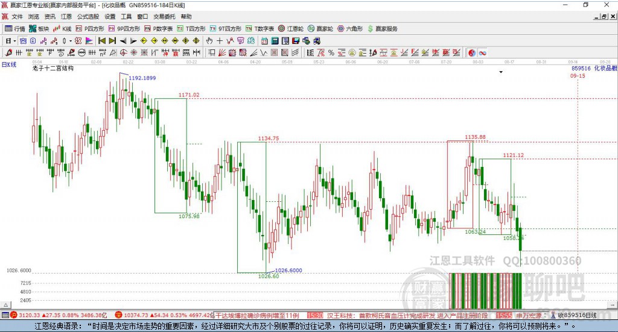The width and height of the screenshot is (618, 332).
Task: Click the 1075.98 green price label
Action: [189, 216]
